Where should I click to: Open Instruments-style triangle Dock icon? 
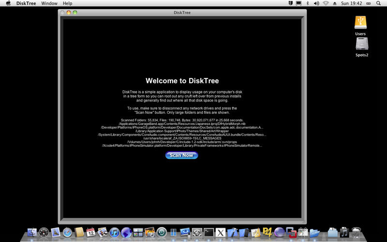(256, 232)
